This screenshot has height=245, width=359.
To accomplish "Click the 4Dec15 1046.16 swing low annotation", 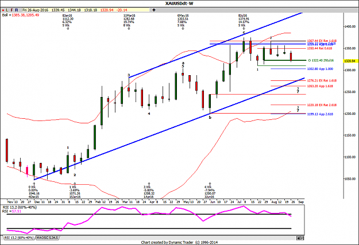I will tap(34, 192).
